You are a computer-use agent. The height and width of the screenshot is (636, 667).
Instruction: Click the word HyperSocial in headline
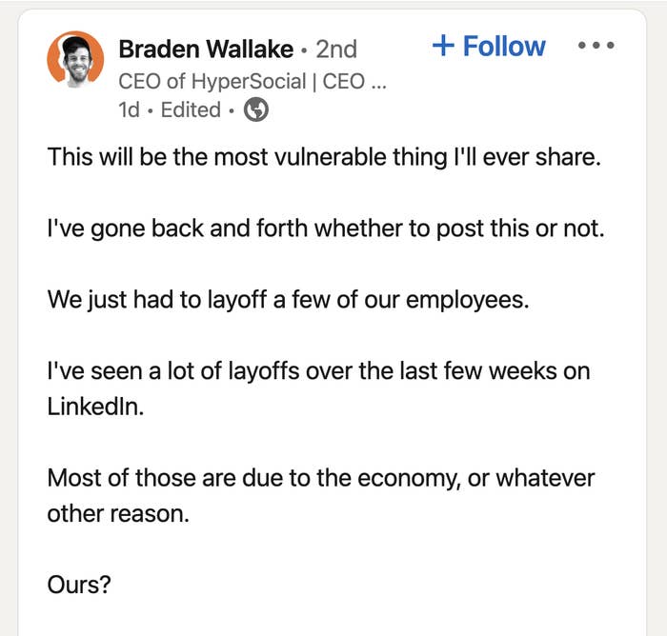pyautogui.click(x=249, y=82)
